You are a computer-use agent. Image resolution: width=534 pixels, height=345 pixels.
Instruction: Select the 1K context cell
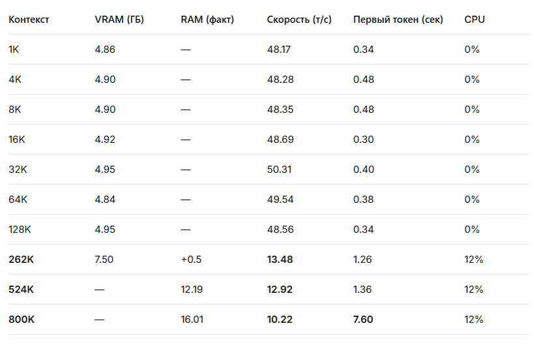click(x=14, y=50)
